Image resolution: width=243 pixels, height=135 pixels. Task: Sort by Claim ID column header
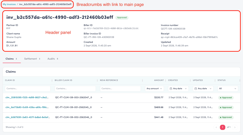click(10, 80)
